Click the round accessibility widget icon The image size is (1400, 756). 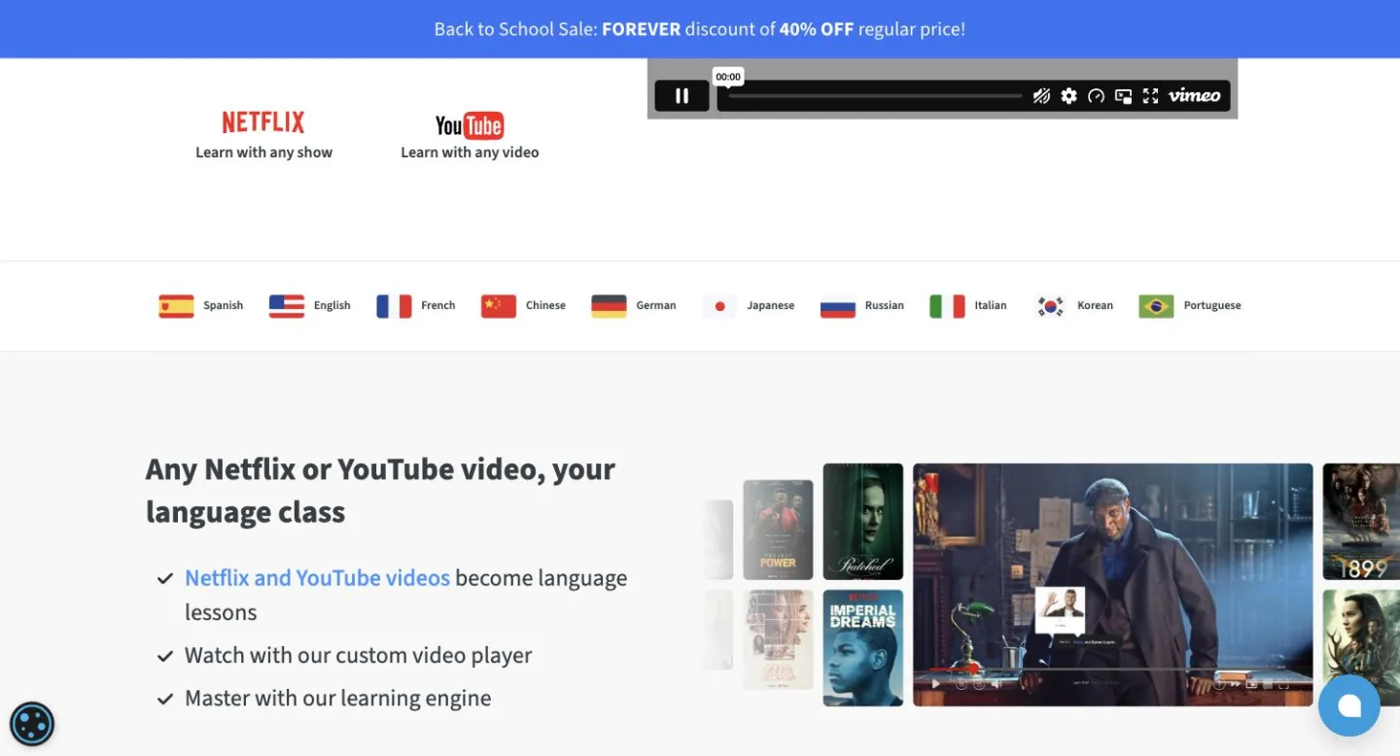(32, 724)
